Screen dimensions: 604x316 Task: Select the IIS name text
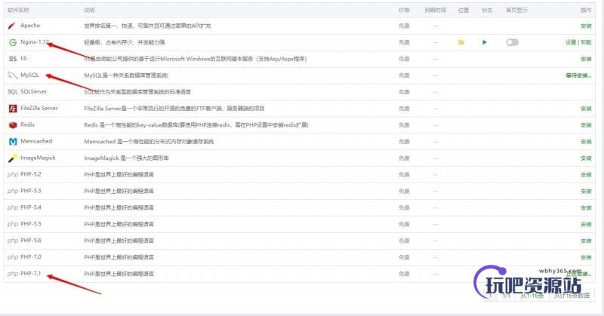[x=23, y=59]
